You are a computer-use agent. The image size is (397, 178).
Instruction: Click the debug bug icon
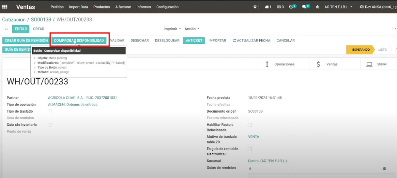click(x=317, y=7)
